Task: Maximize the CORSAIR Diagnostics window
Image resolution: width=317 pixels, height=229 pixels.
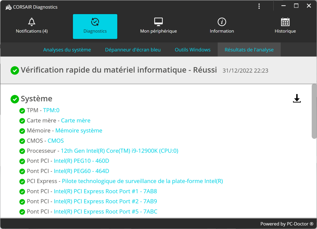Action: tap(296, 6)
